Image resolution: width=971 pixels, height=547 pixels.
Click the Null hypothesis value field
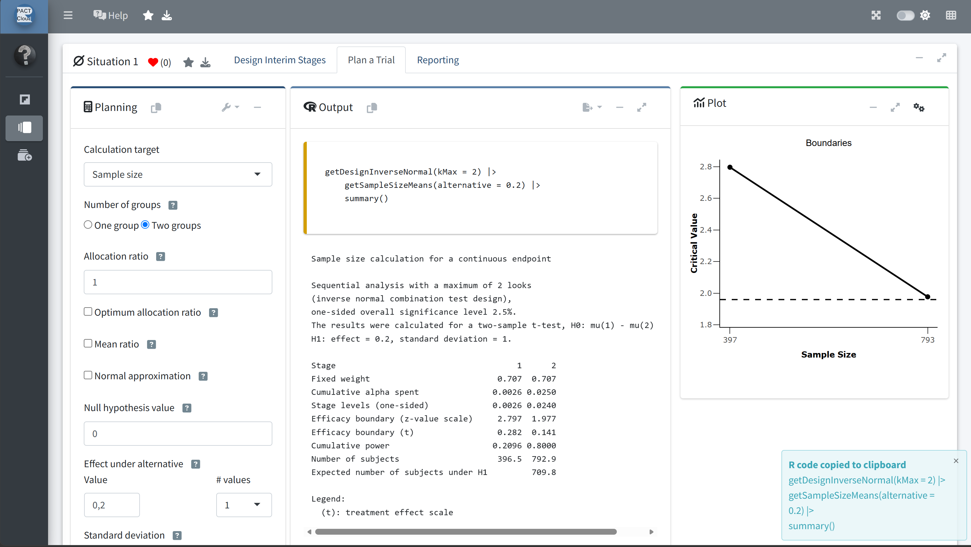[x=178, y=433]
